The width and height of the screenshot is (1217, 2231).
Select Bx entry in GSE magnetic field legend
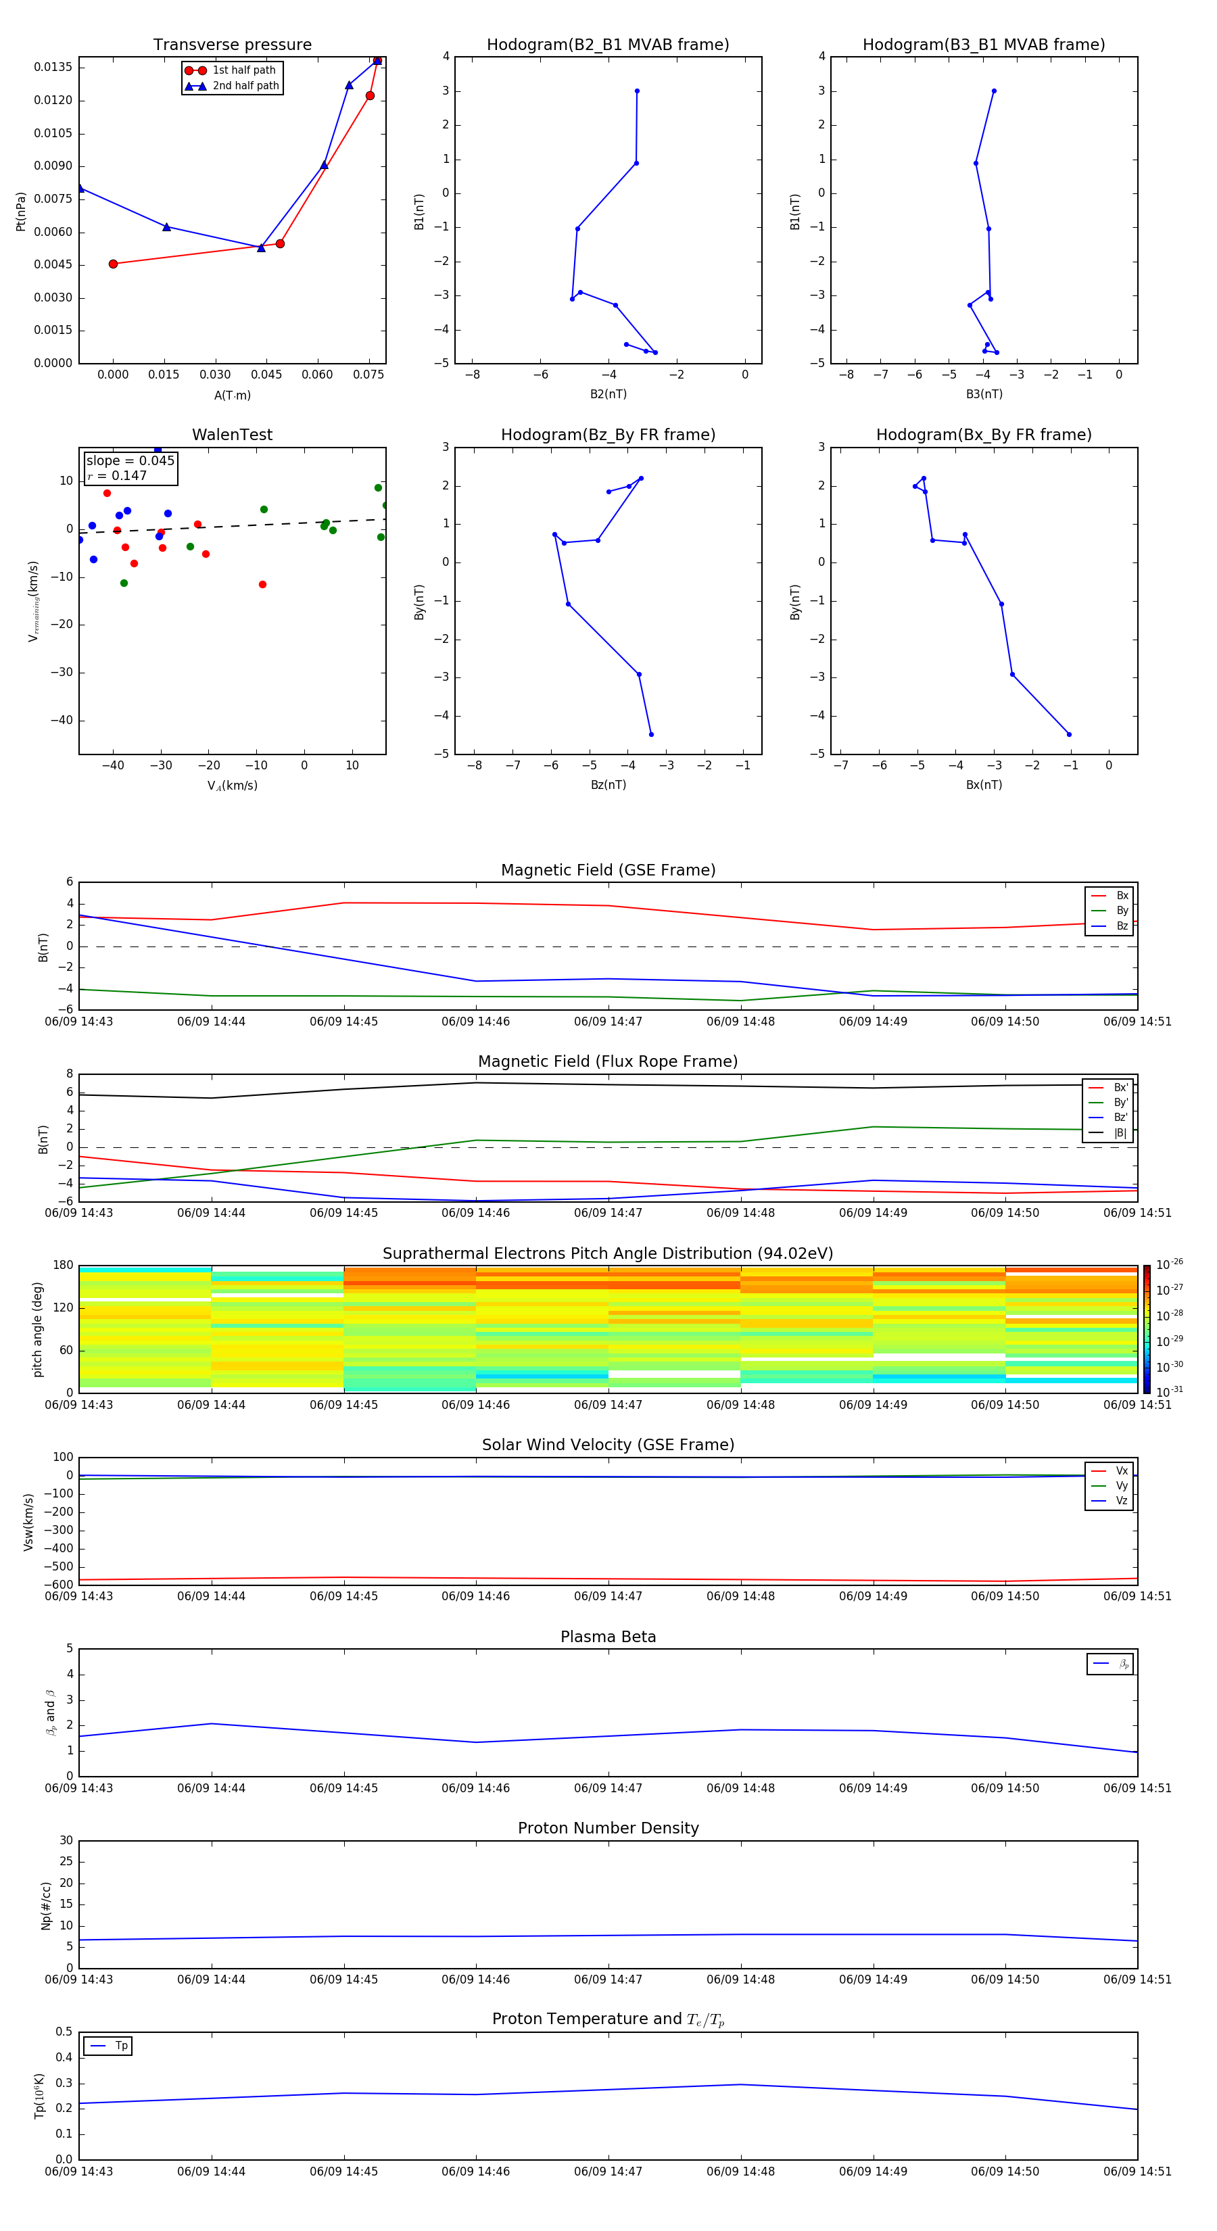tap(1109, 896)
